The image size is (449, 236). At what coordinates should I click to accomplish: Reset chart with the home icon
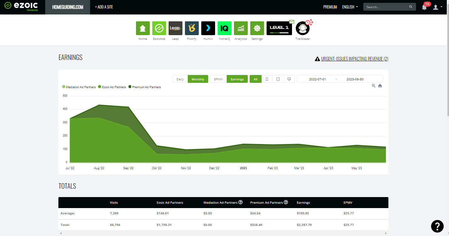380,86
